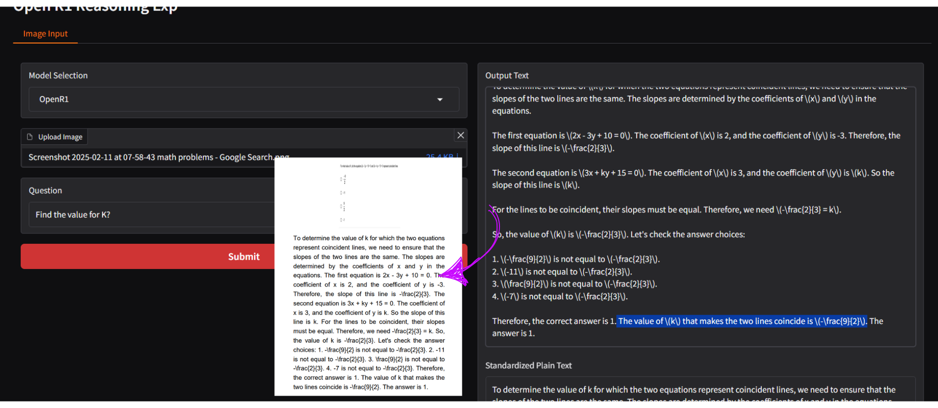Expand the model dropdown caret arrow
The width and height of the screenshot is (938, 408).
pos(440,99)
